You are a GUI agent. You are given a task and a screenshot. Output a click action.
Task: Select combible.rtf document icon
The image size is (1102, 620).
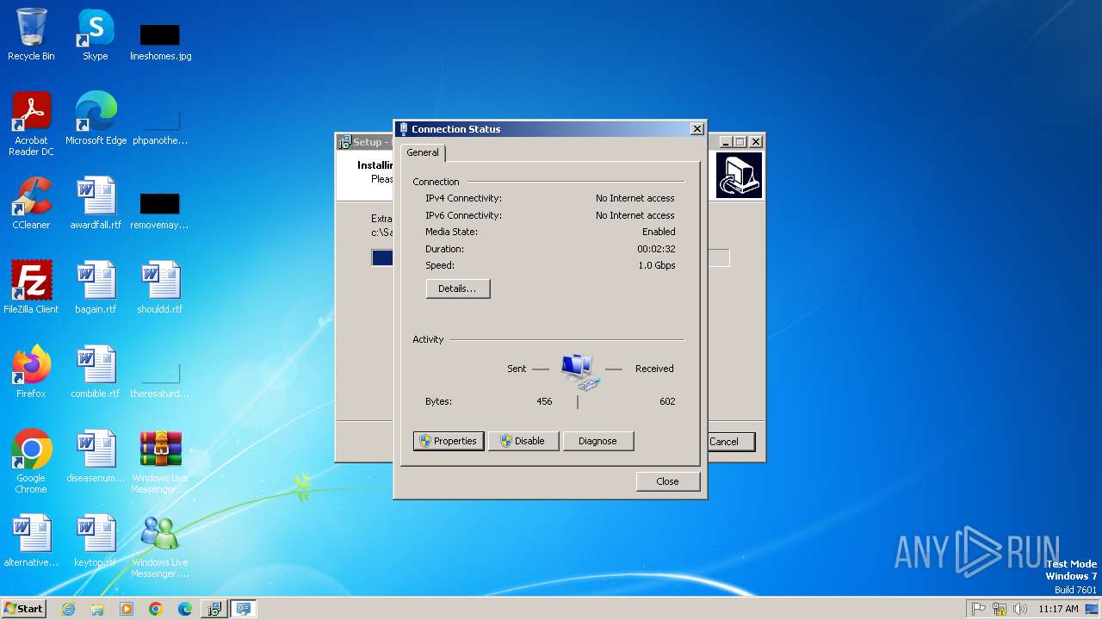(x=96, y=372)
